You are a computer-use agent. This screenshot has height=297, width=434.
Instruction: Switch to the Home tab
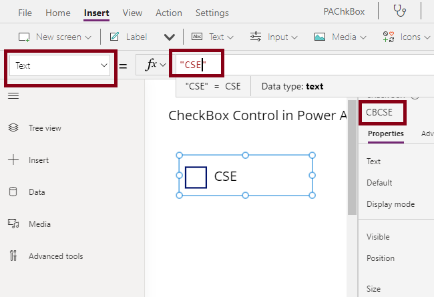[58, 13]
